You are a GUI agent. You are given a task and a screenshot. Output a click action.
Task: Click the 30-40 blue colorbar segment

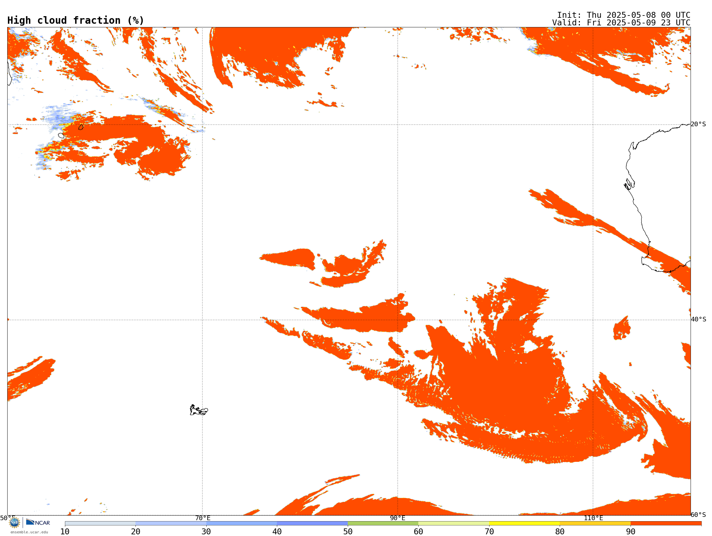pyautogui.click(x=242, y=523)
